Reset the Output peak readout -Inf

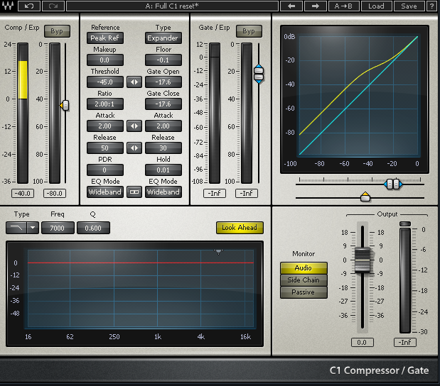(x=405, y=342)
